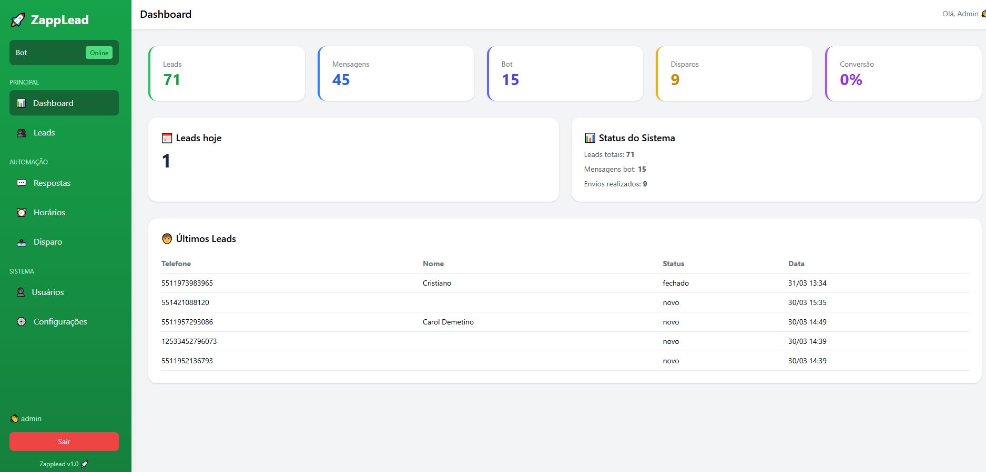
Task: Click the Mensagens stat card showing 45
Action: pos(396,74)
